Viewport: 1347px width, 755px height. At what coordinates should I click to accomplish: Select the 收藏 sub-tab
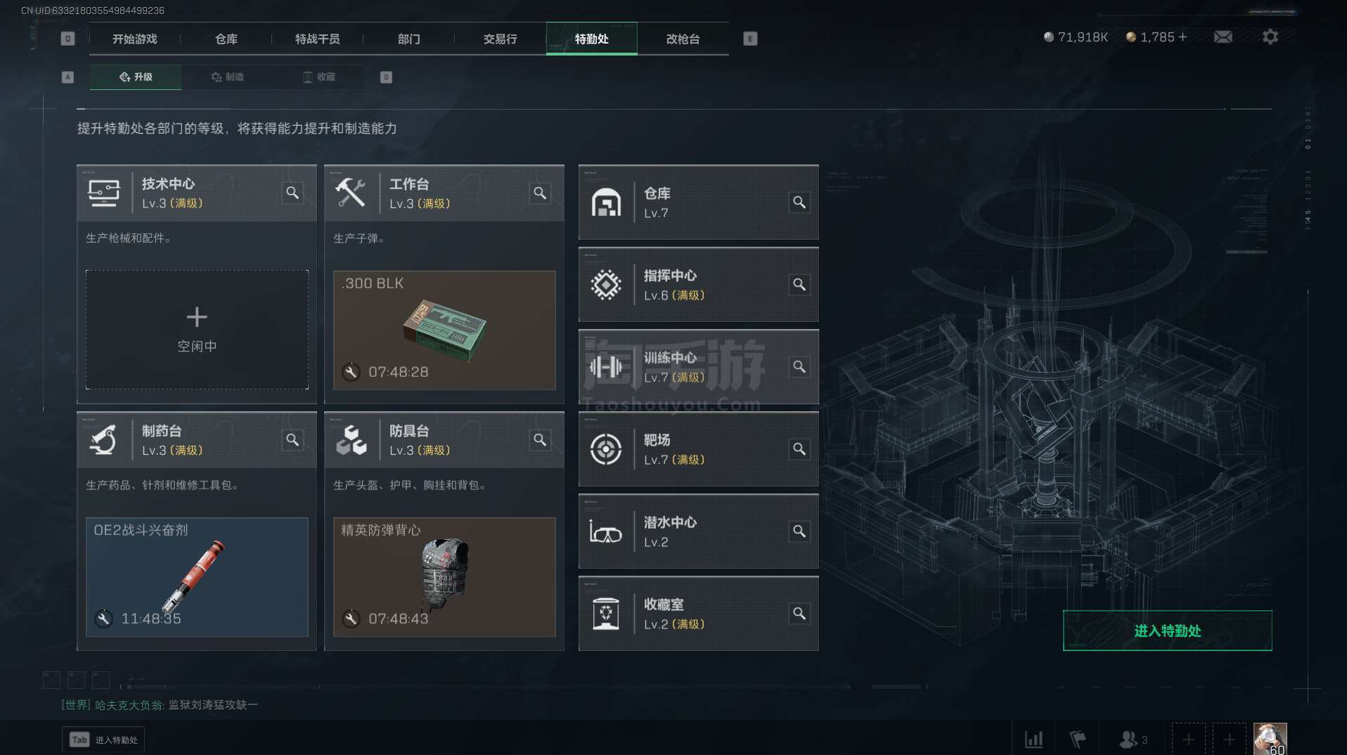(x=318, y=77)
